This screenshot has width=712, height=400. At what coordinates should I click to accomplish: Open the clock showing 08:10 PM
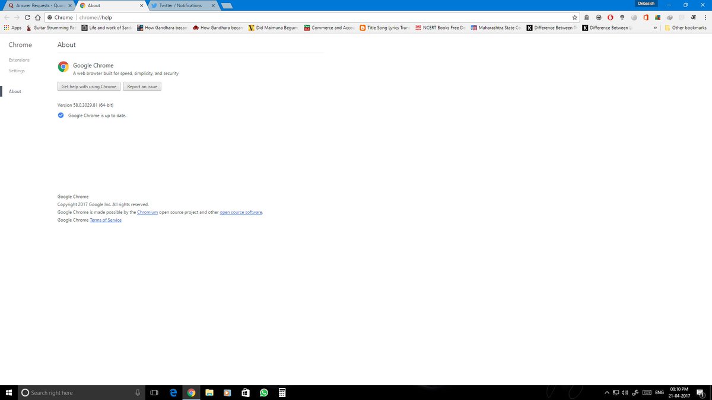679,392
